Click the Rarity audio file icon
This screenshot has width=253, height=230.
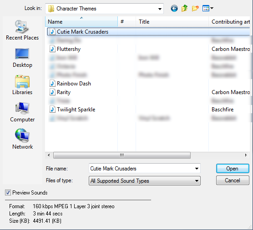point(52,92)
